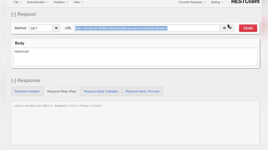Image resolution: width=268 pixels, height=150 pixels.
Task: Open the Method dropdown arrow
Action: pyautogui.click(x=56, y=28)
